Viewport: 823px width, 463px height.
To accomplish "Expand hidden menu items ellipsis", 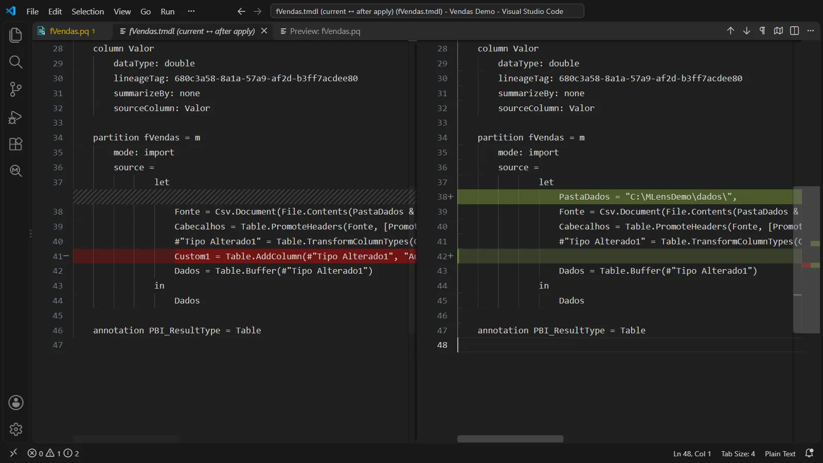I will 191,11.
